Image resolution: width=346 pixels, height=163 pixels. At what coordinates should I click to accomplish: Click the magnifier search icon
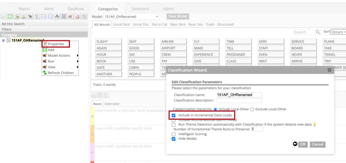click(318, 32)
